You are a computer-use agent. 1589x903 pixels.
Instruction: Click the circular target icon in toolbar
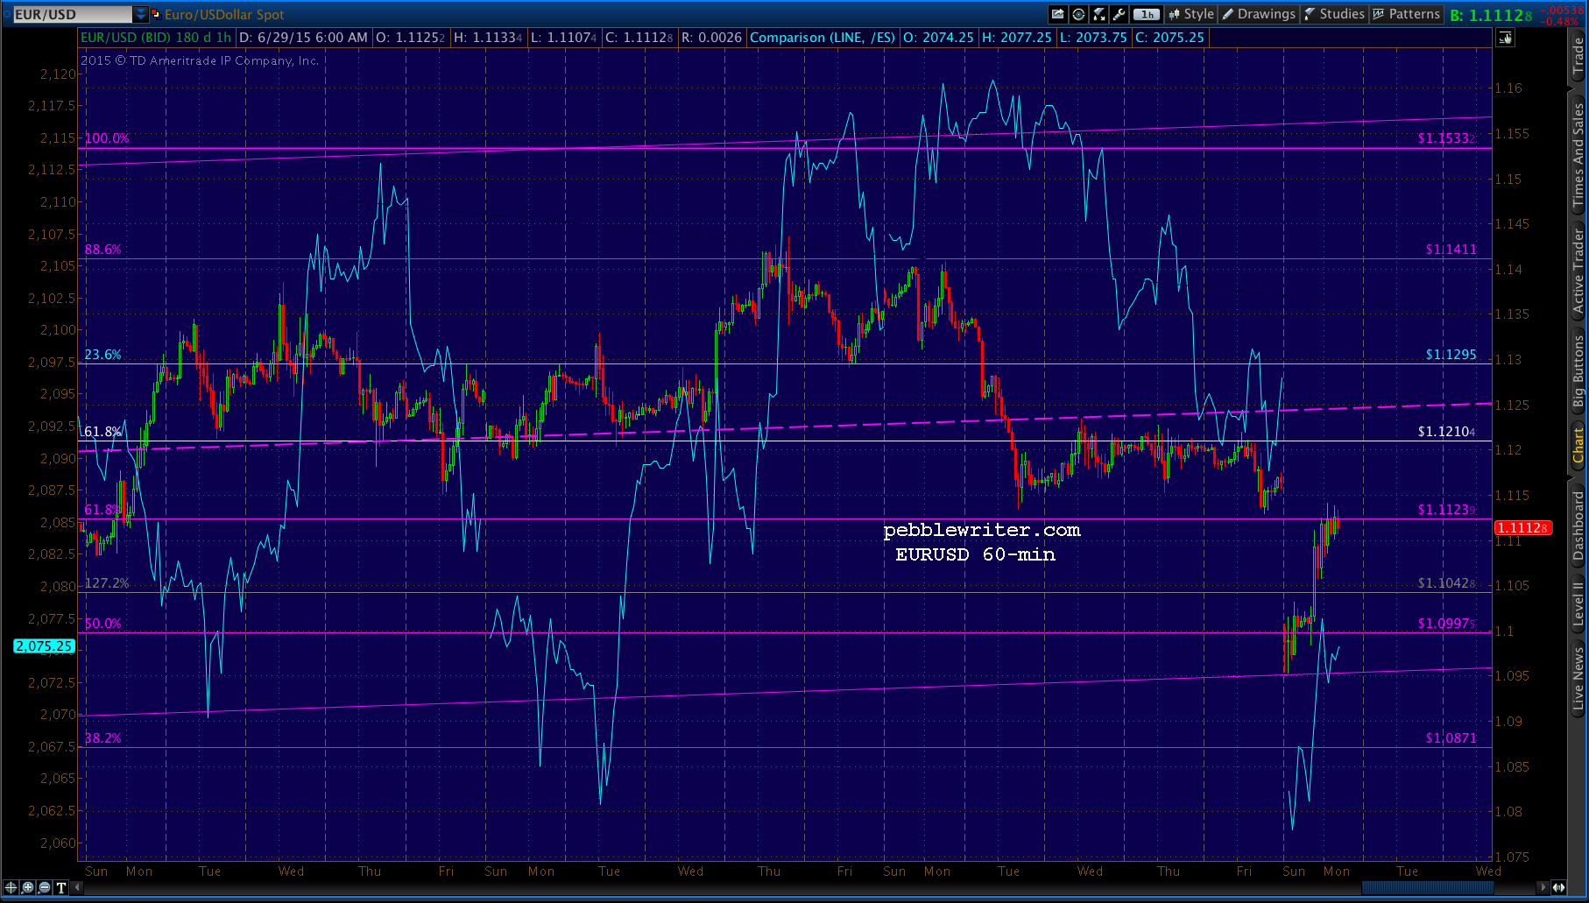1078,14
